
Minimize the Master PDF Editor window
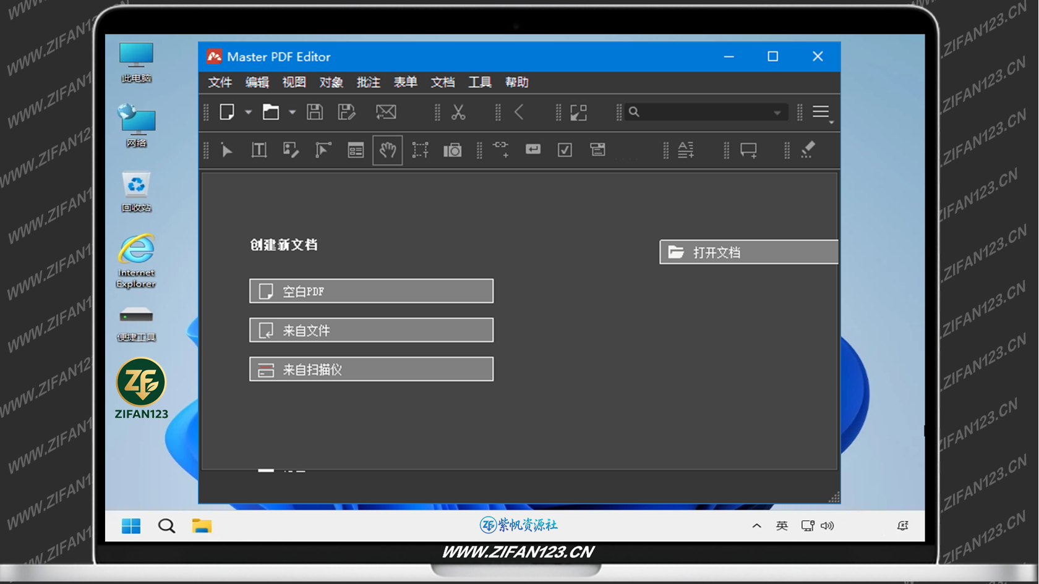tap(729, 56)
